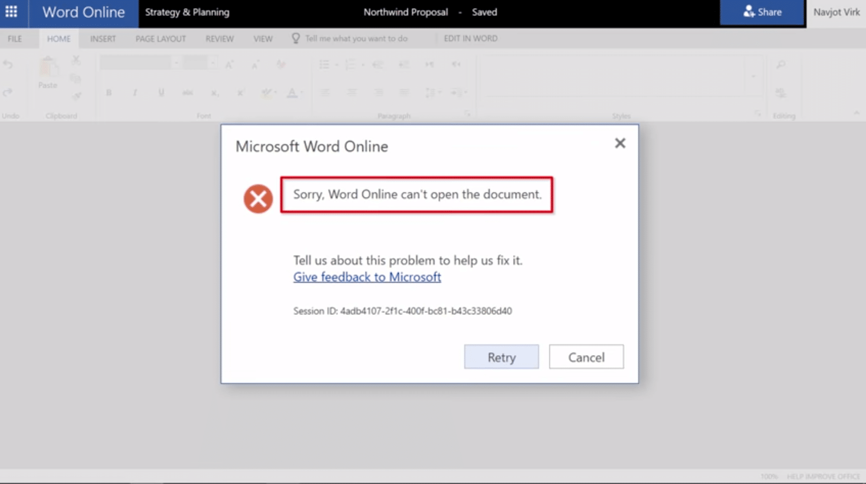866x484 pixels.
Task: Select the Format Painter brush icon
Action: point(76,96)
